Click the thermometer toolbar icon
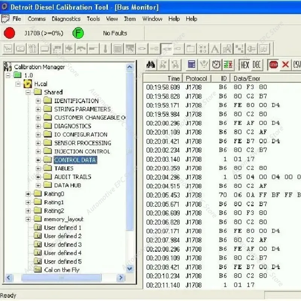 pos(105,49)
